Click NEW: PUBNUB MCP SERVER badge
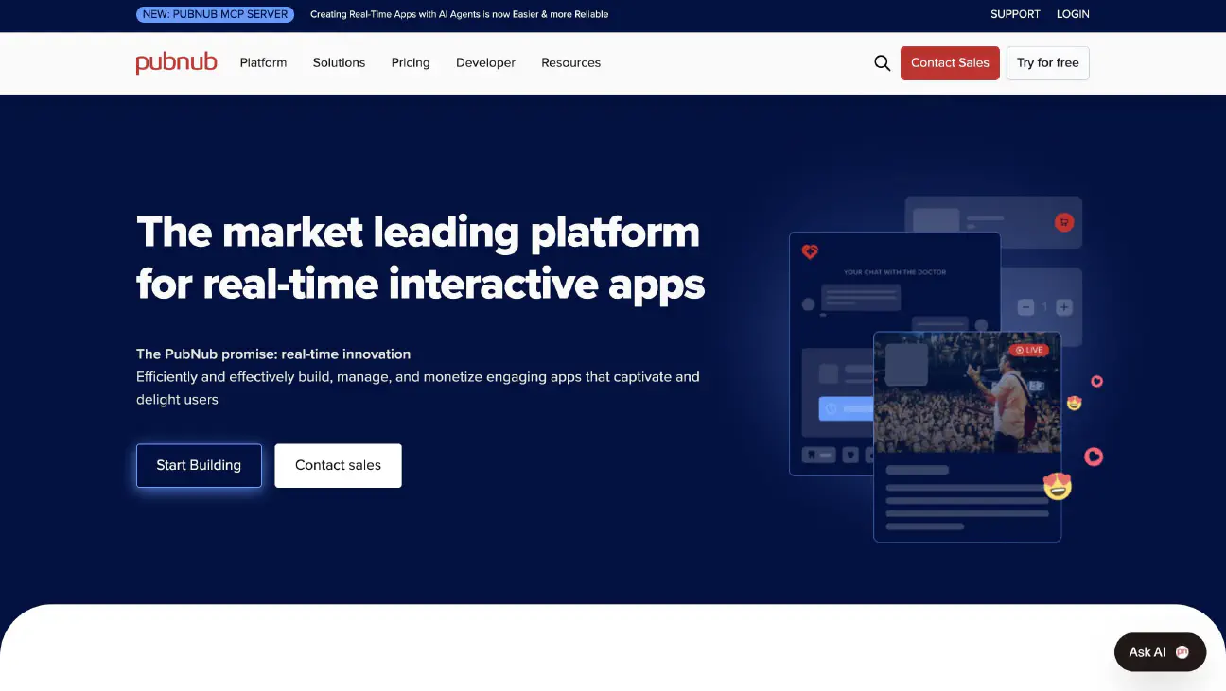This screenshot has height=691, width=1226. 215,14
